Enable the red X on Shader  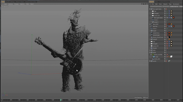167,48
